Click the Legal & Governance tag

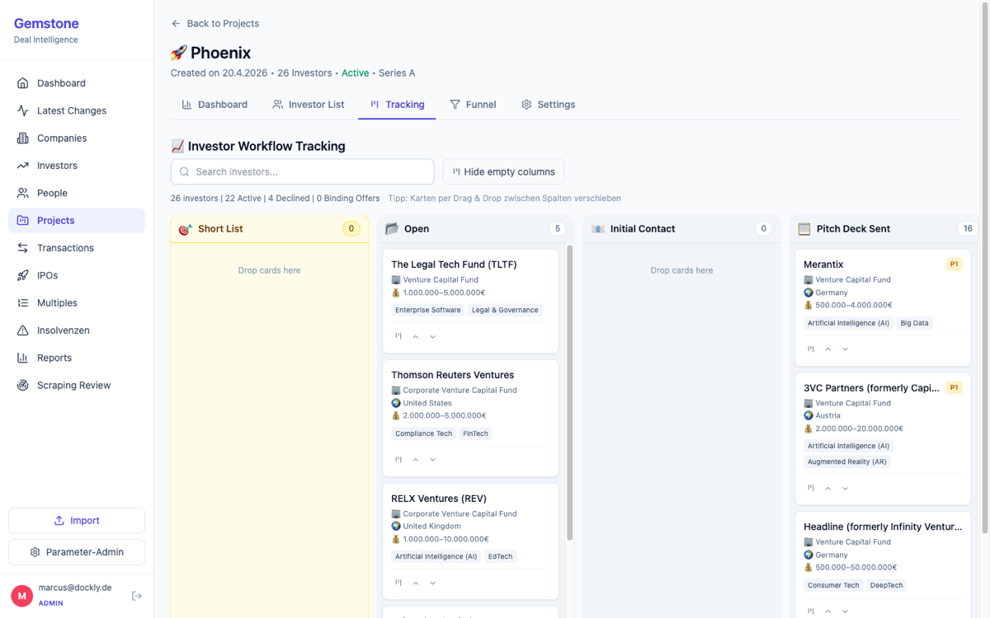point(505,310)
